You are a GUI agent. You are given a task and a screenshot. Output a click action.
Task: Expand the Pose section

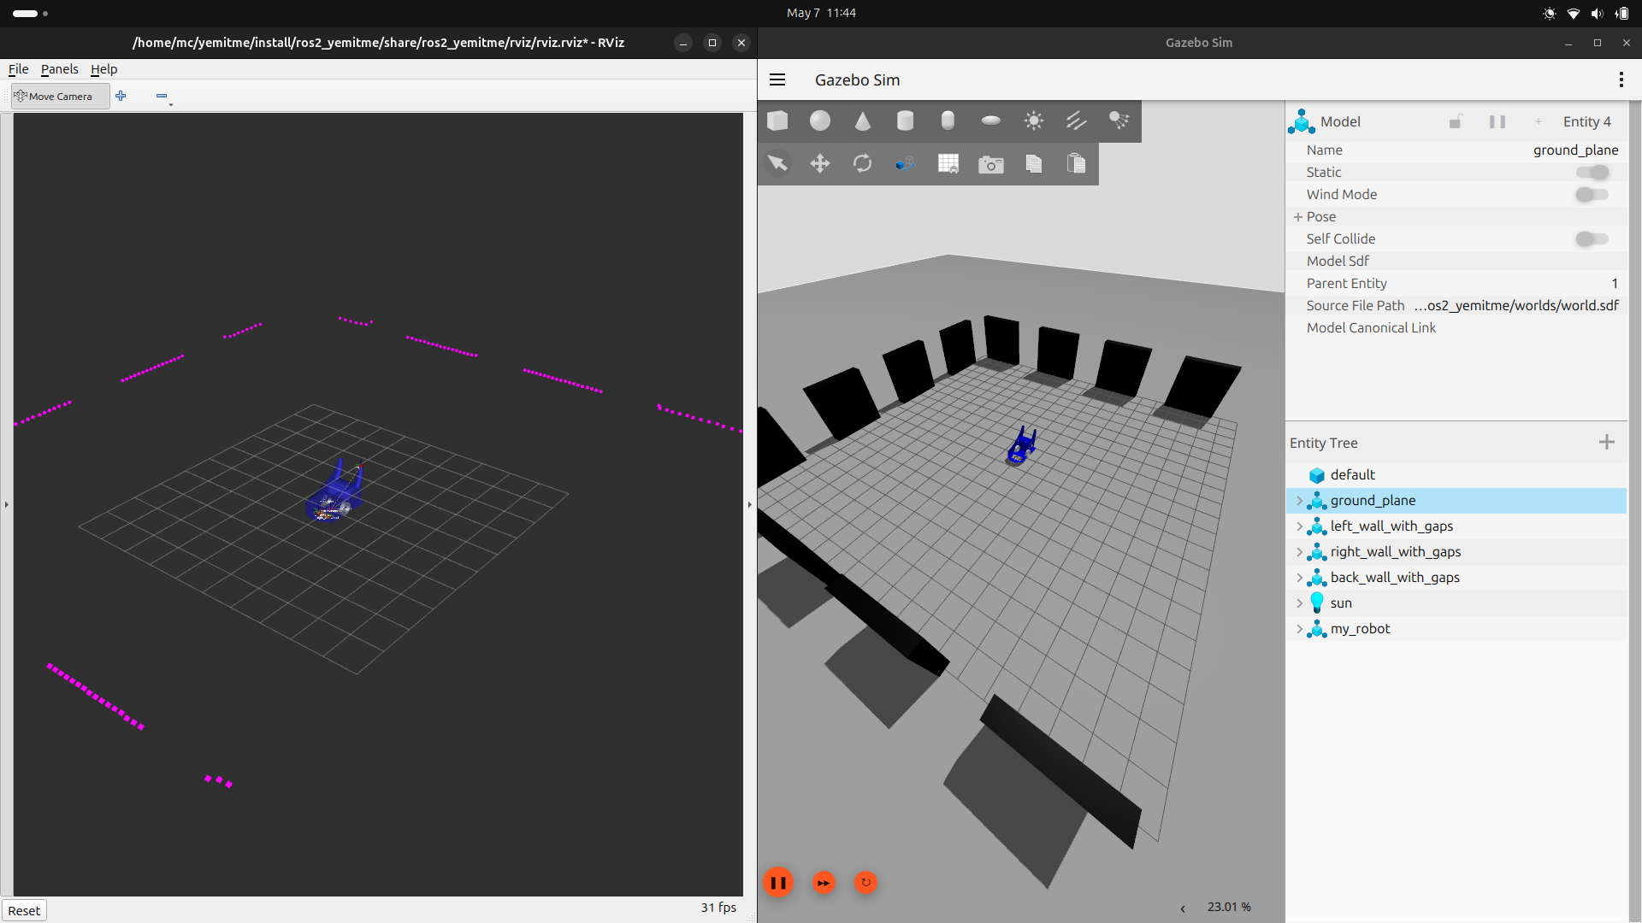click(x=1298, y=217)
